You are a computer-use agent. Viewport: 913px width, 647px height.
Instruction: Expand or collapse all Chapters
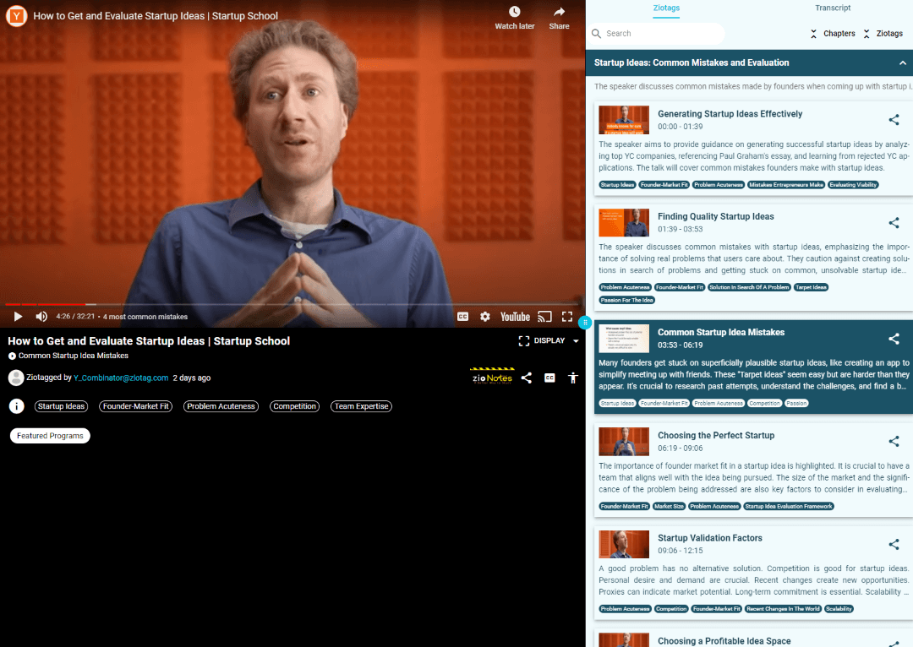click(x=833, y=34)
